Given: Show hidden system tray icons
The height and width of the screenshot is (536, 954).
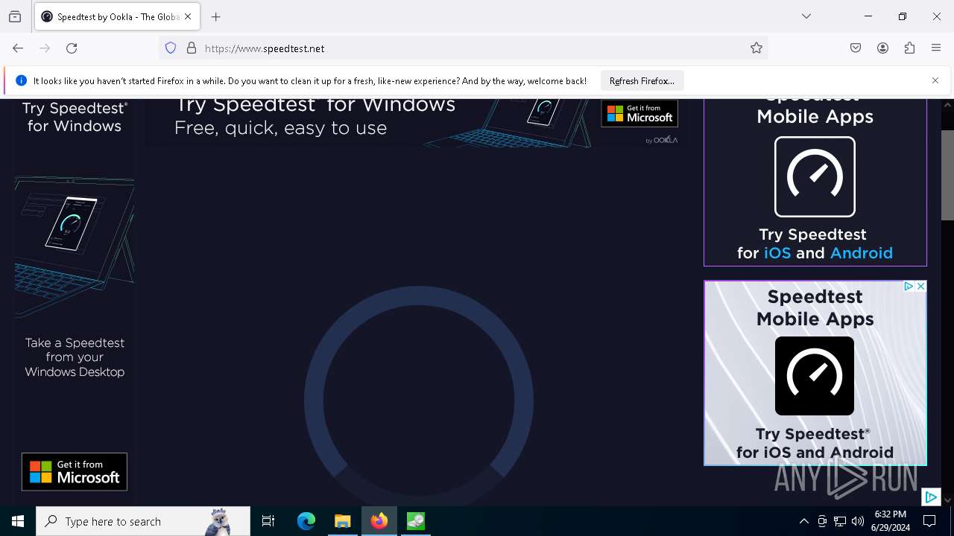Looking at the screenshot, I should click(803, 521).
